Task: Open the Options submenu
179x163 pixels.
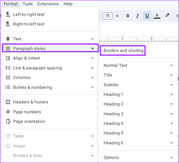Action: point(138,157)
